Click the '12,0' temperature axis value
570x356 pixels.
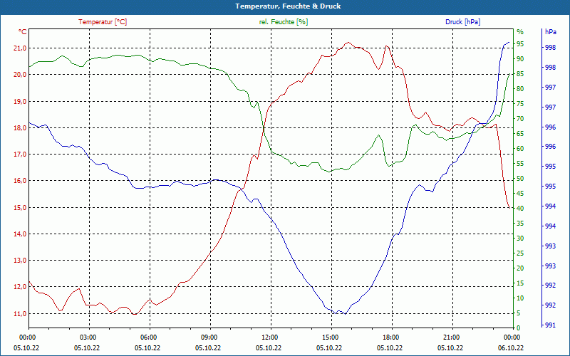point(20,287)
